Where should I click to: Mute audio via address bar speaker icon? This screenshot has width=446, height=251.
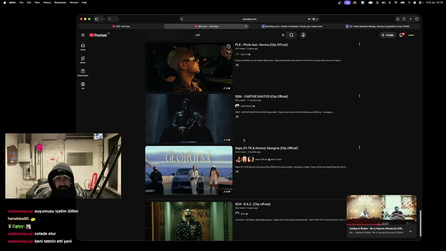(x=309, y=19)
